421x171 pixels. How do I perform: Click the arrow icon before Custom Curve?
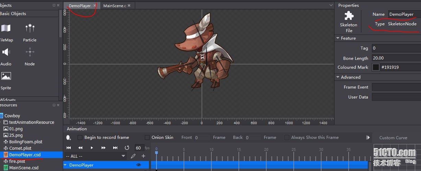(x=368, y=137)
